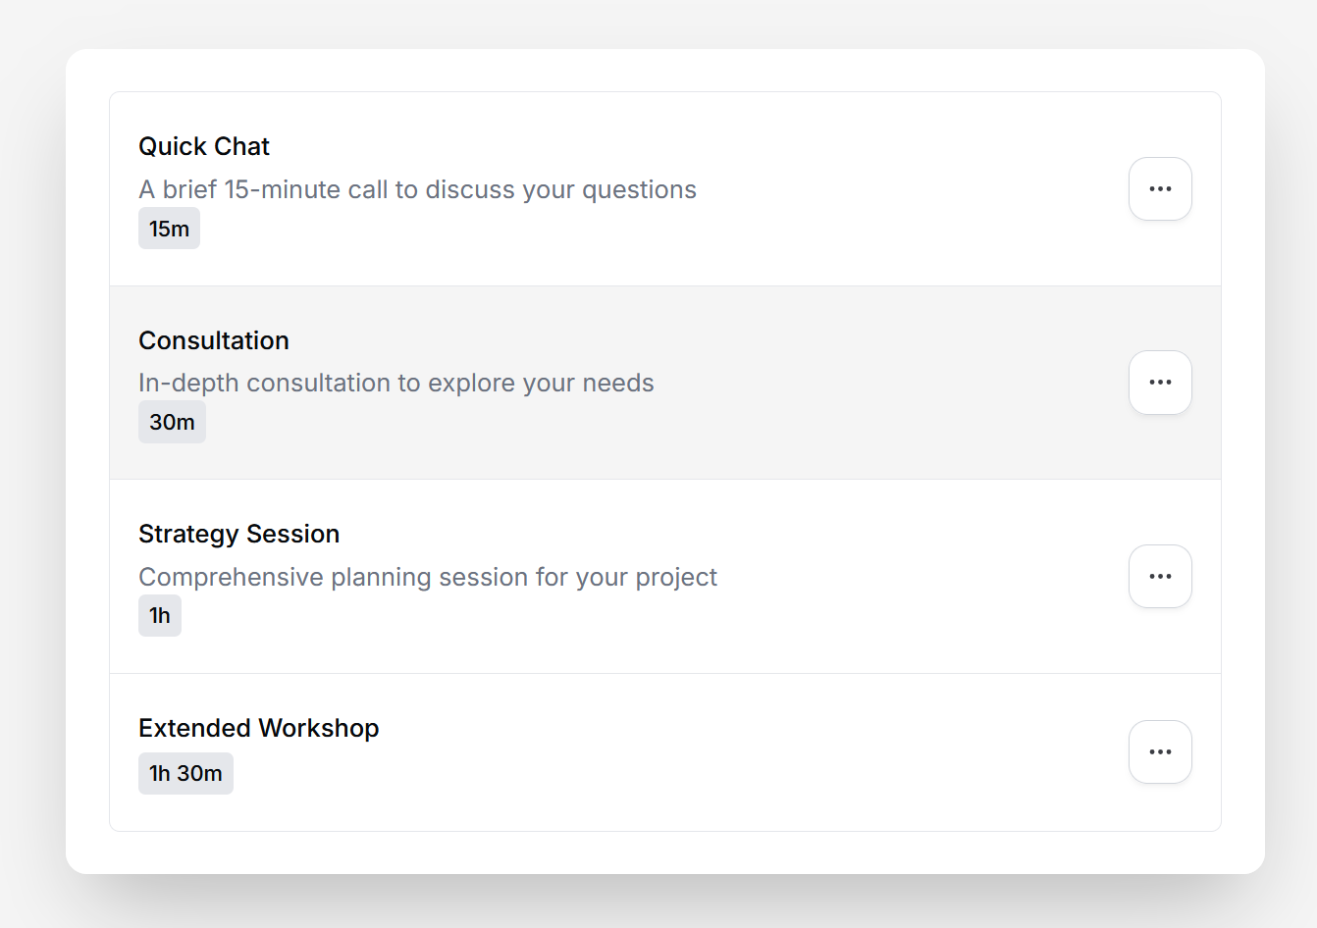This screenshot has width=1317, height=928.
Task: Select the Quick Chat list row background
Action: pyautogui.click(x=883, y=235)
